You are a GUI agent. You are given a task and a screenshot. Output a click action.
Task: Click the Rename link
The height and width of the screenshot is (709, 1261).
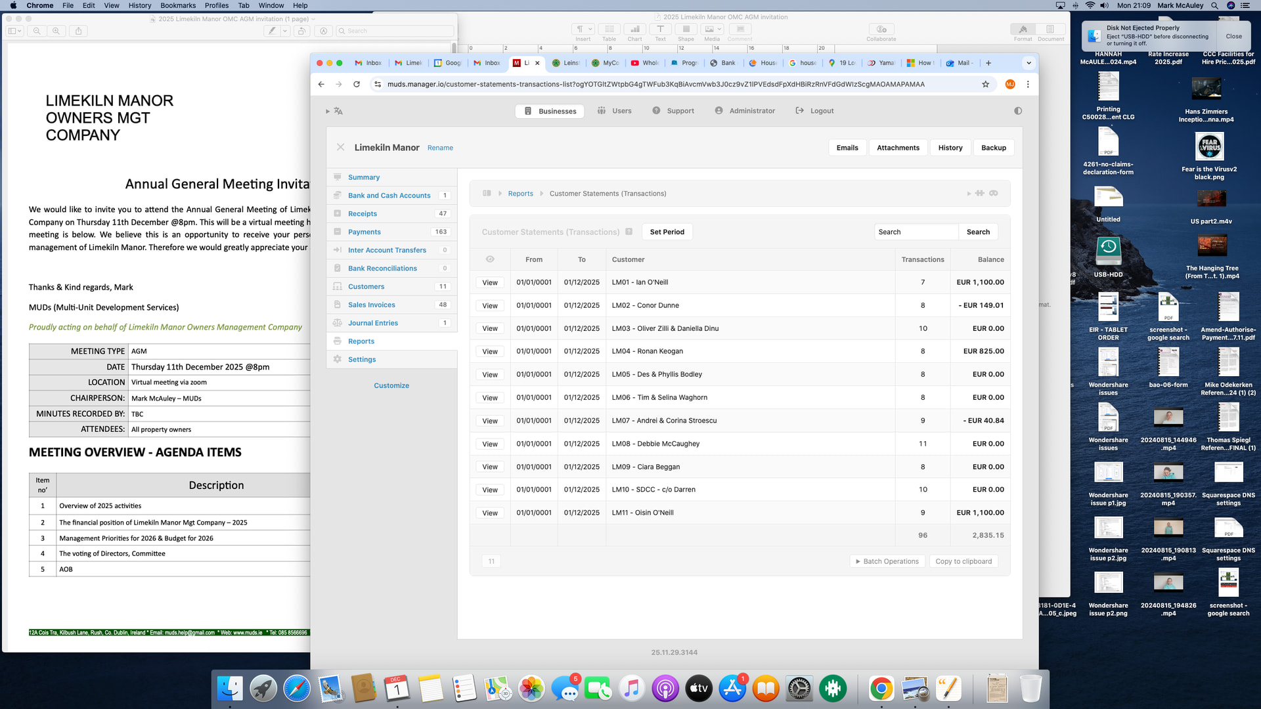click(440, 148)
